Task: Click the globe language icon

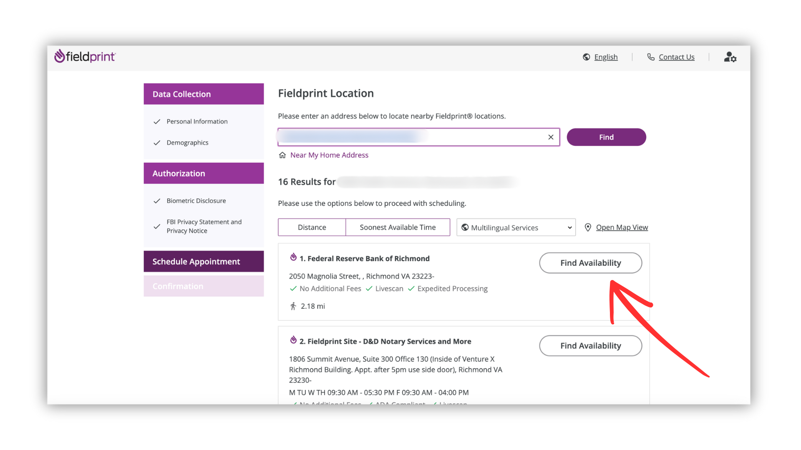Action: pos(586,57)
